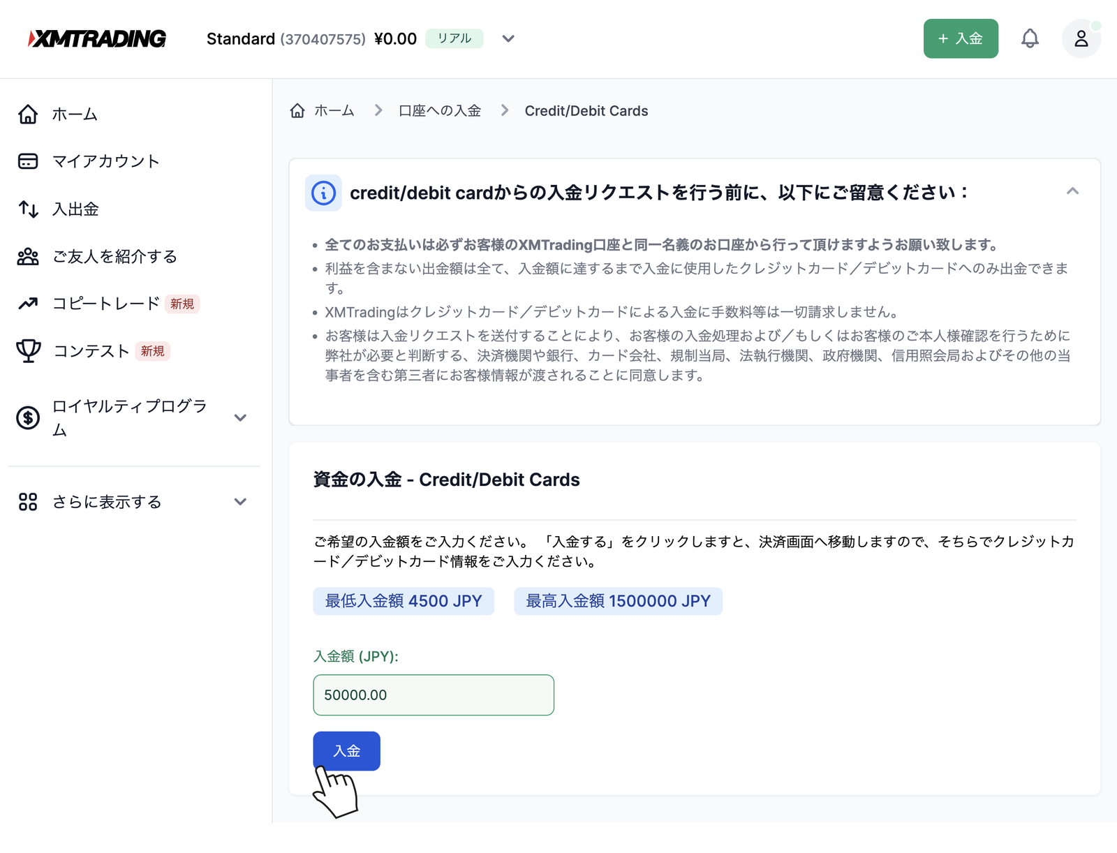Click the 入出金 arrows icon
The height and width of the screenshot is (853, 1117).
pos(28,209)
